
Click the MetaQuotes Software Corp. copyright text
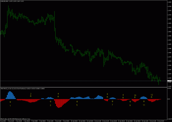[x=15, y=119]
